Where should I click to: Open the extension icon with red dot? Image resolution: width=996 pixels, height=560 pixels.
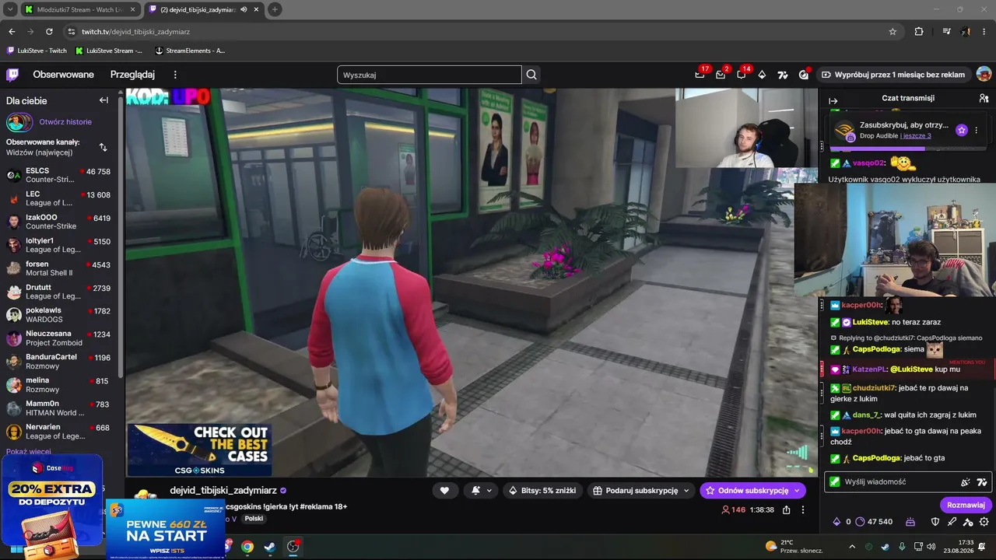coord(804,75)
